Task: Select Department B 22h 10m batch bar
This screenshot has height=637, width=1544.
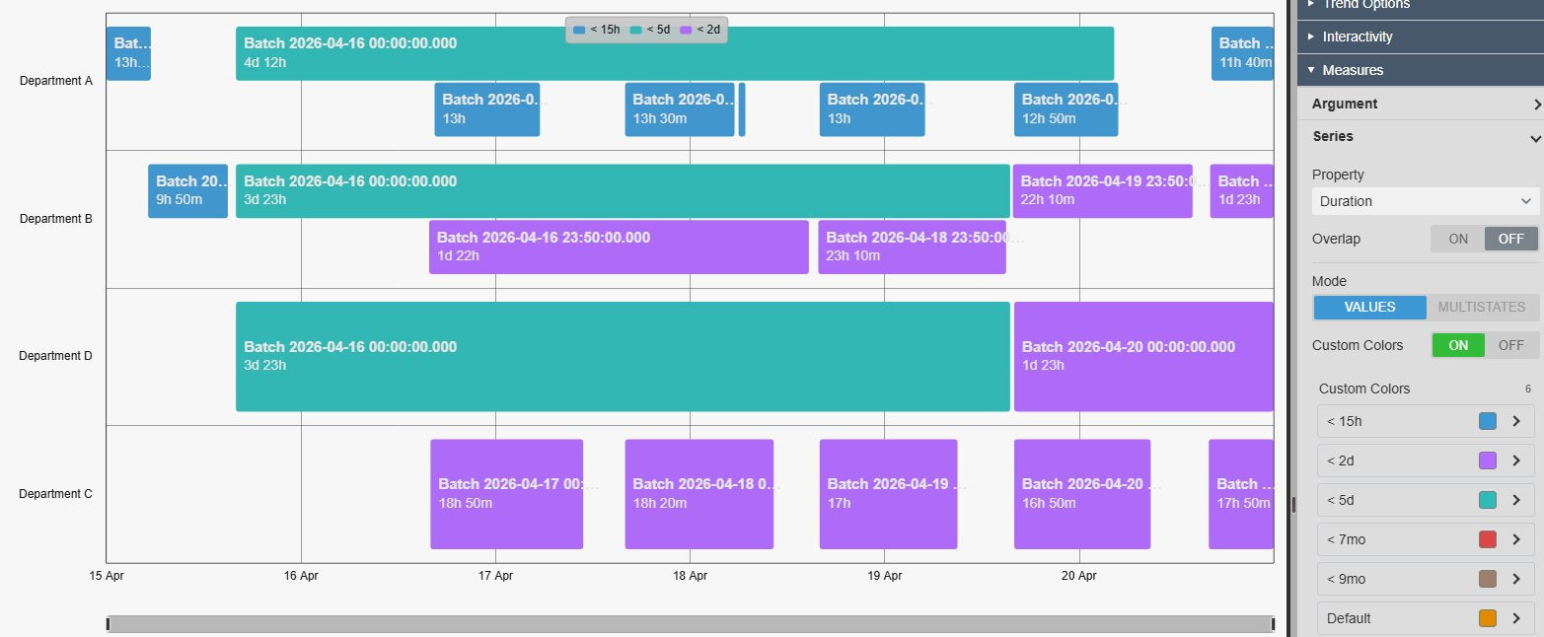Action: point(1103,191)
